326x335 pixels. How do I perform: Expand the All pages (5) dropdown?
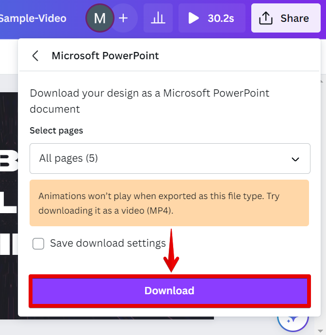pos(170,159)
